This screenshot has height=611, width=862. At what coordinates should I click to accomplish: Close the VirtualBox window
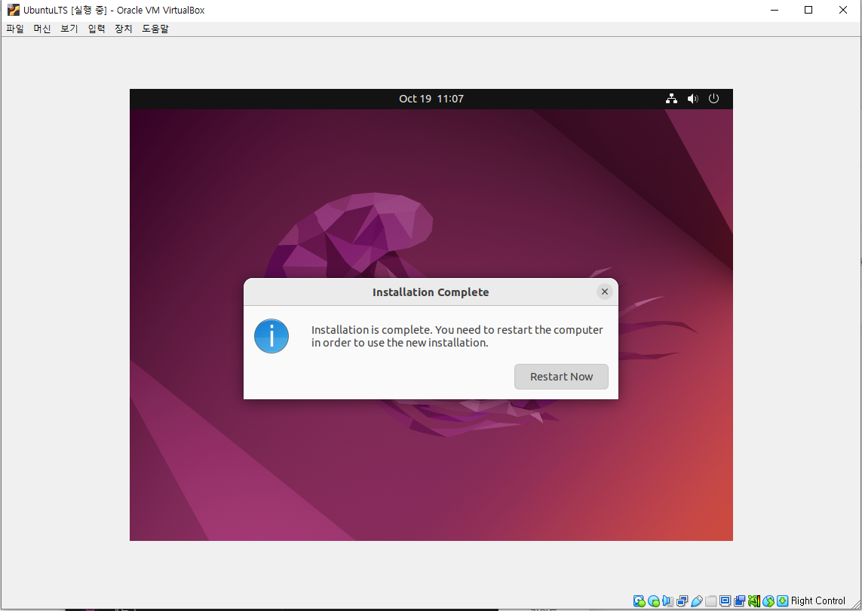(842, 10)
